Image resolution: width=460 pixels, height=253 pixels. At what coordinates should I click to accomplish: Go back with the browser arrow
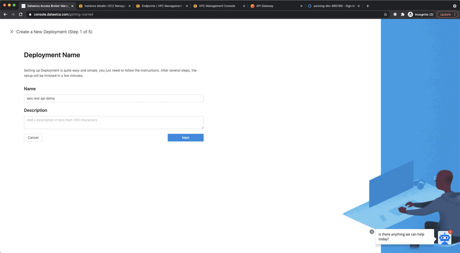point(5,14)
